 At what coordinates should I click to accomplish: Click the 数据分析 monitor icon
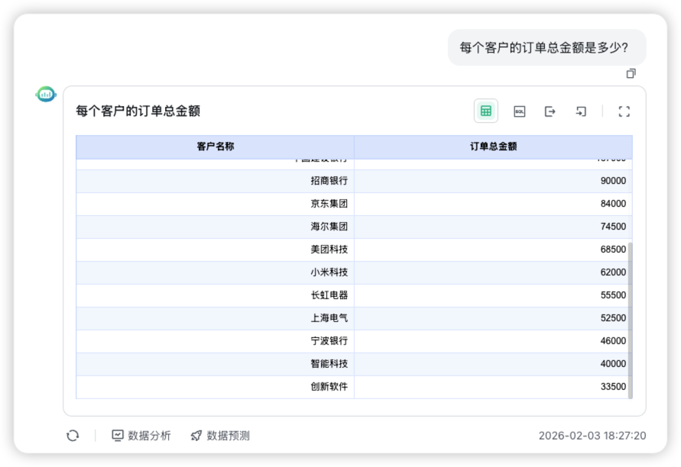coord(117,435)
